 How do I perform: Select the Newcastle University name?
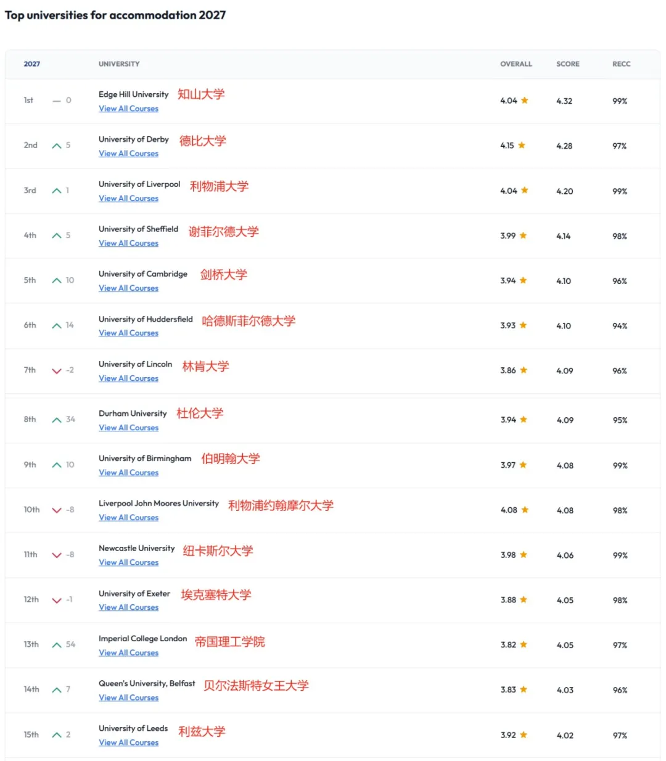(137, 548)
